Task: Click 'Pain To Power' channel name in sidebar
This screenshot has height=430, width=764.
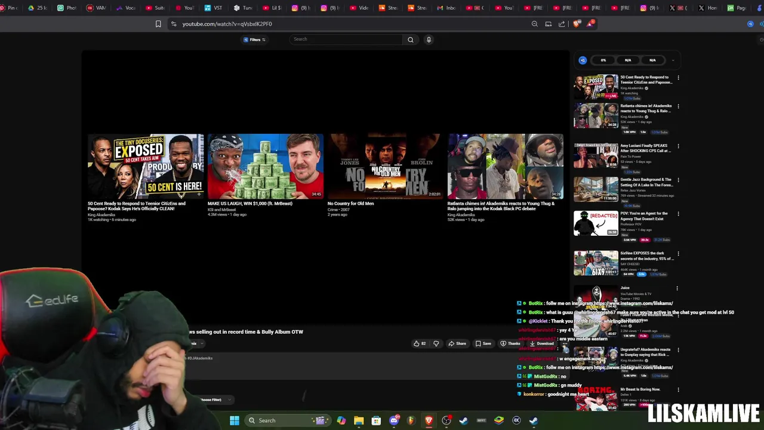Action: [x=630, y=156]
